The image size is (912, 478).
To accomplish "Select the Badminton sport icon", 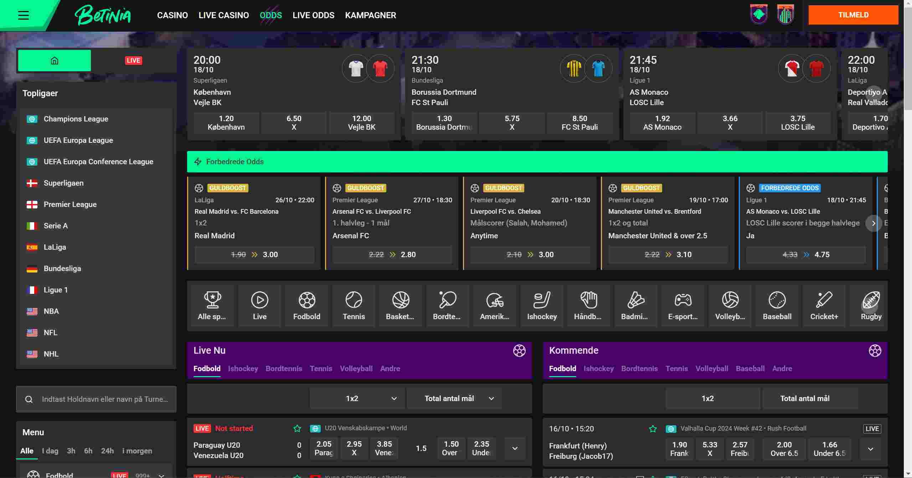I will point(636,306).
